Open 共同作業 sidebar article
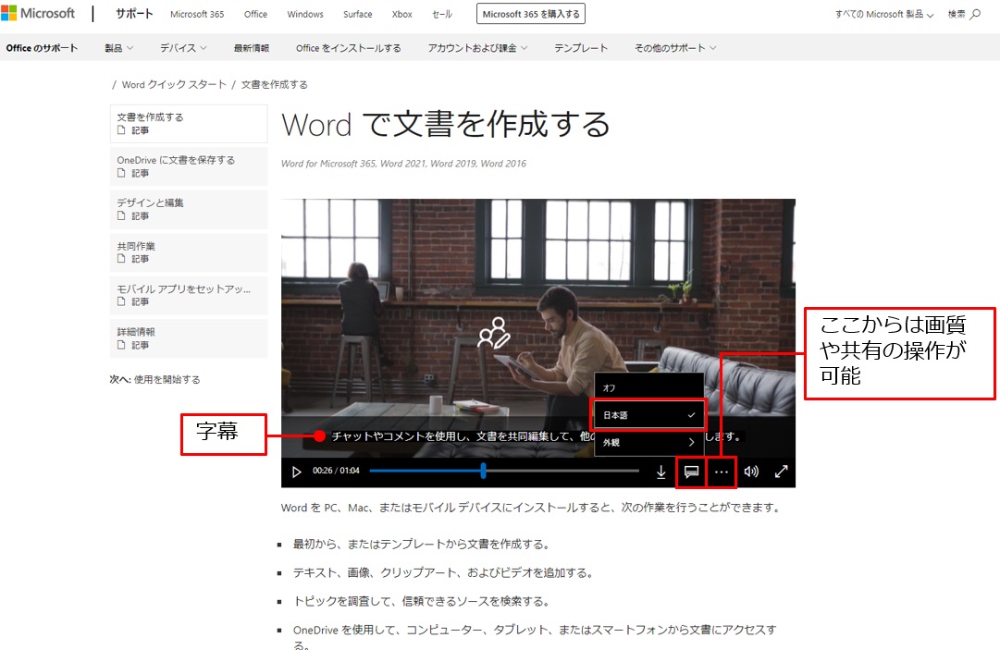 coord(189,252)
